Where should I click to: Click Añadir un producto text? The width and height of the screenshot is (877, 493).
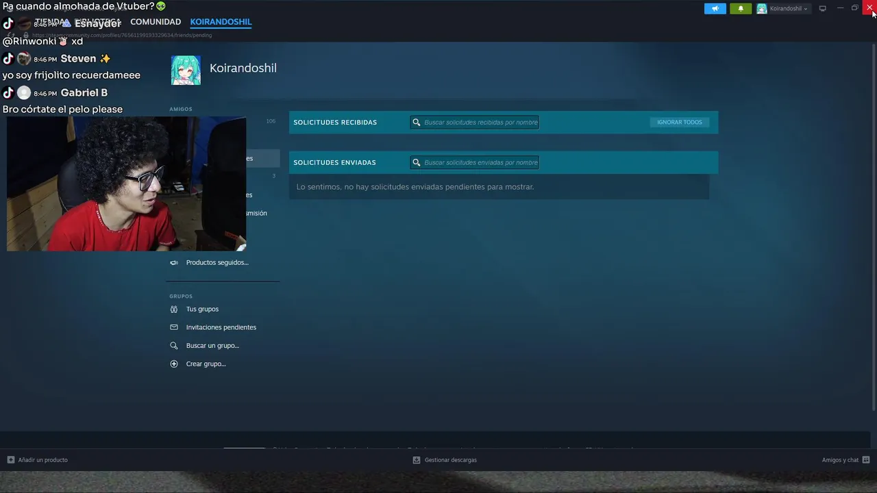point(43,460)
